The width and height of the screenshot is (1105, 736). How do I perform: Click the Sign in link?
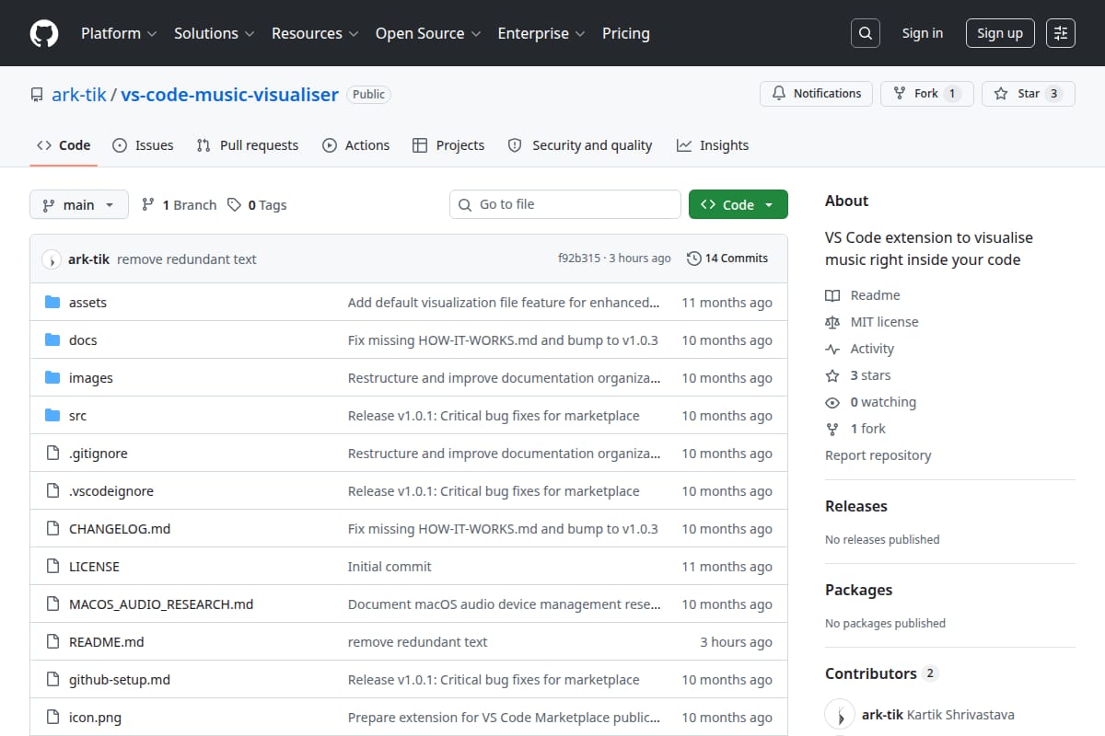click(x=923, y=33)
